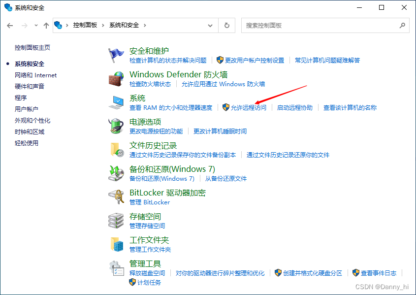This screenshot has height=295, width=416.
Task: Expand the chevron after 控制面板 breadcrumb
Action: click(x=103, y=25)
